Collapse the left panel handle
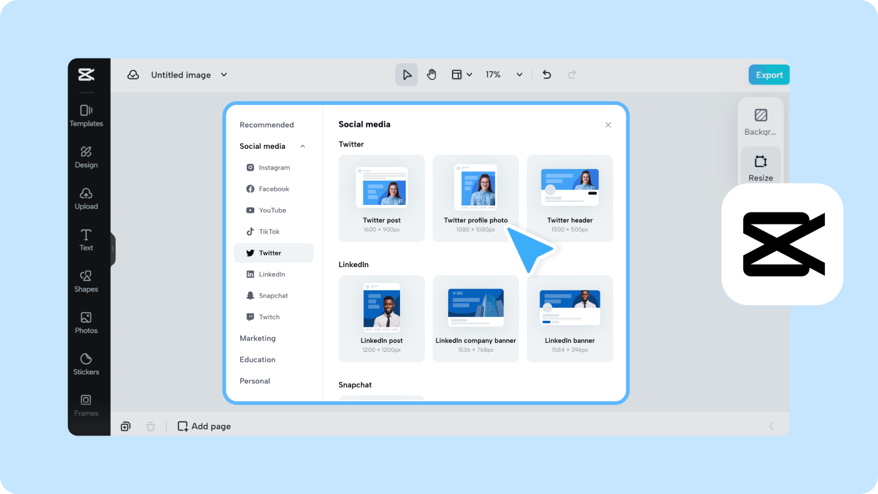 coord(113,249)
